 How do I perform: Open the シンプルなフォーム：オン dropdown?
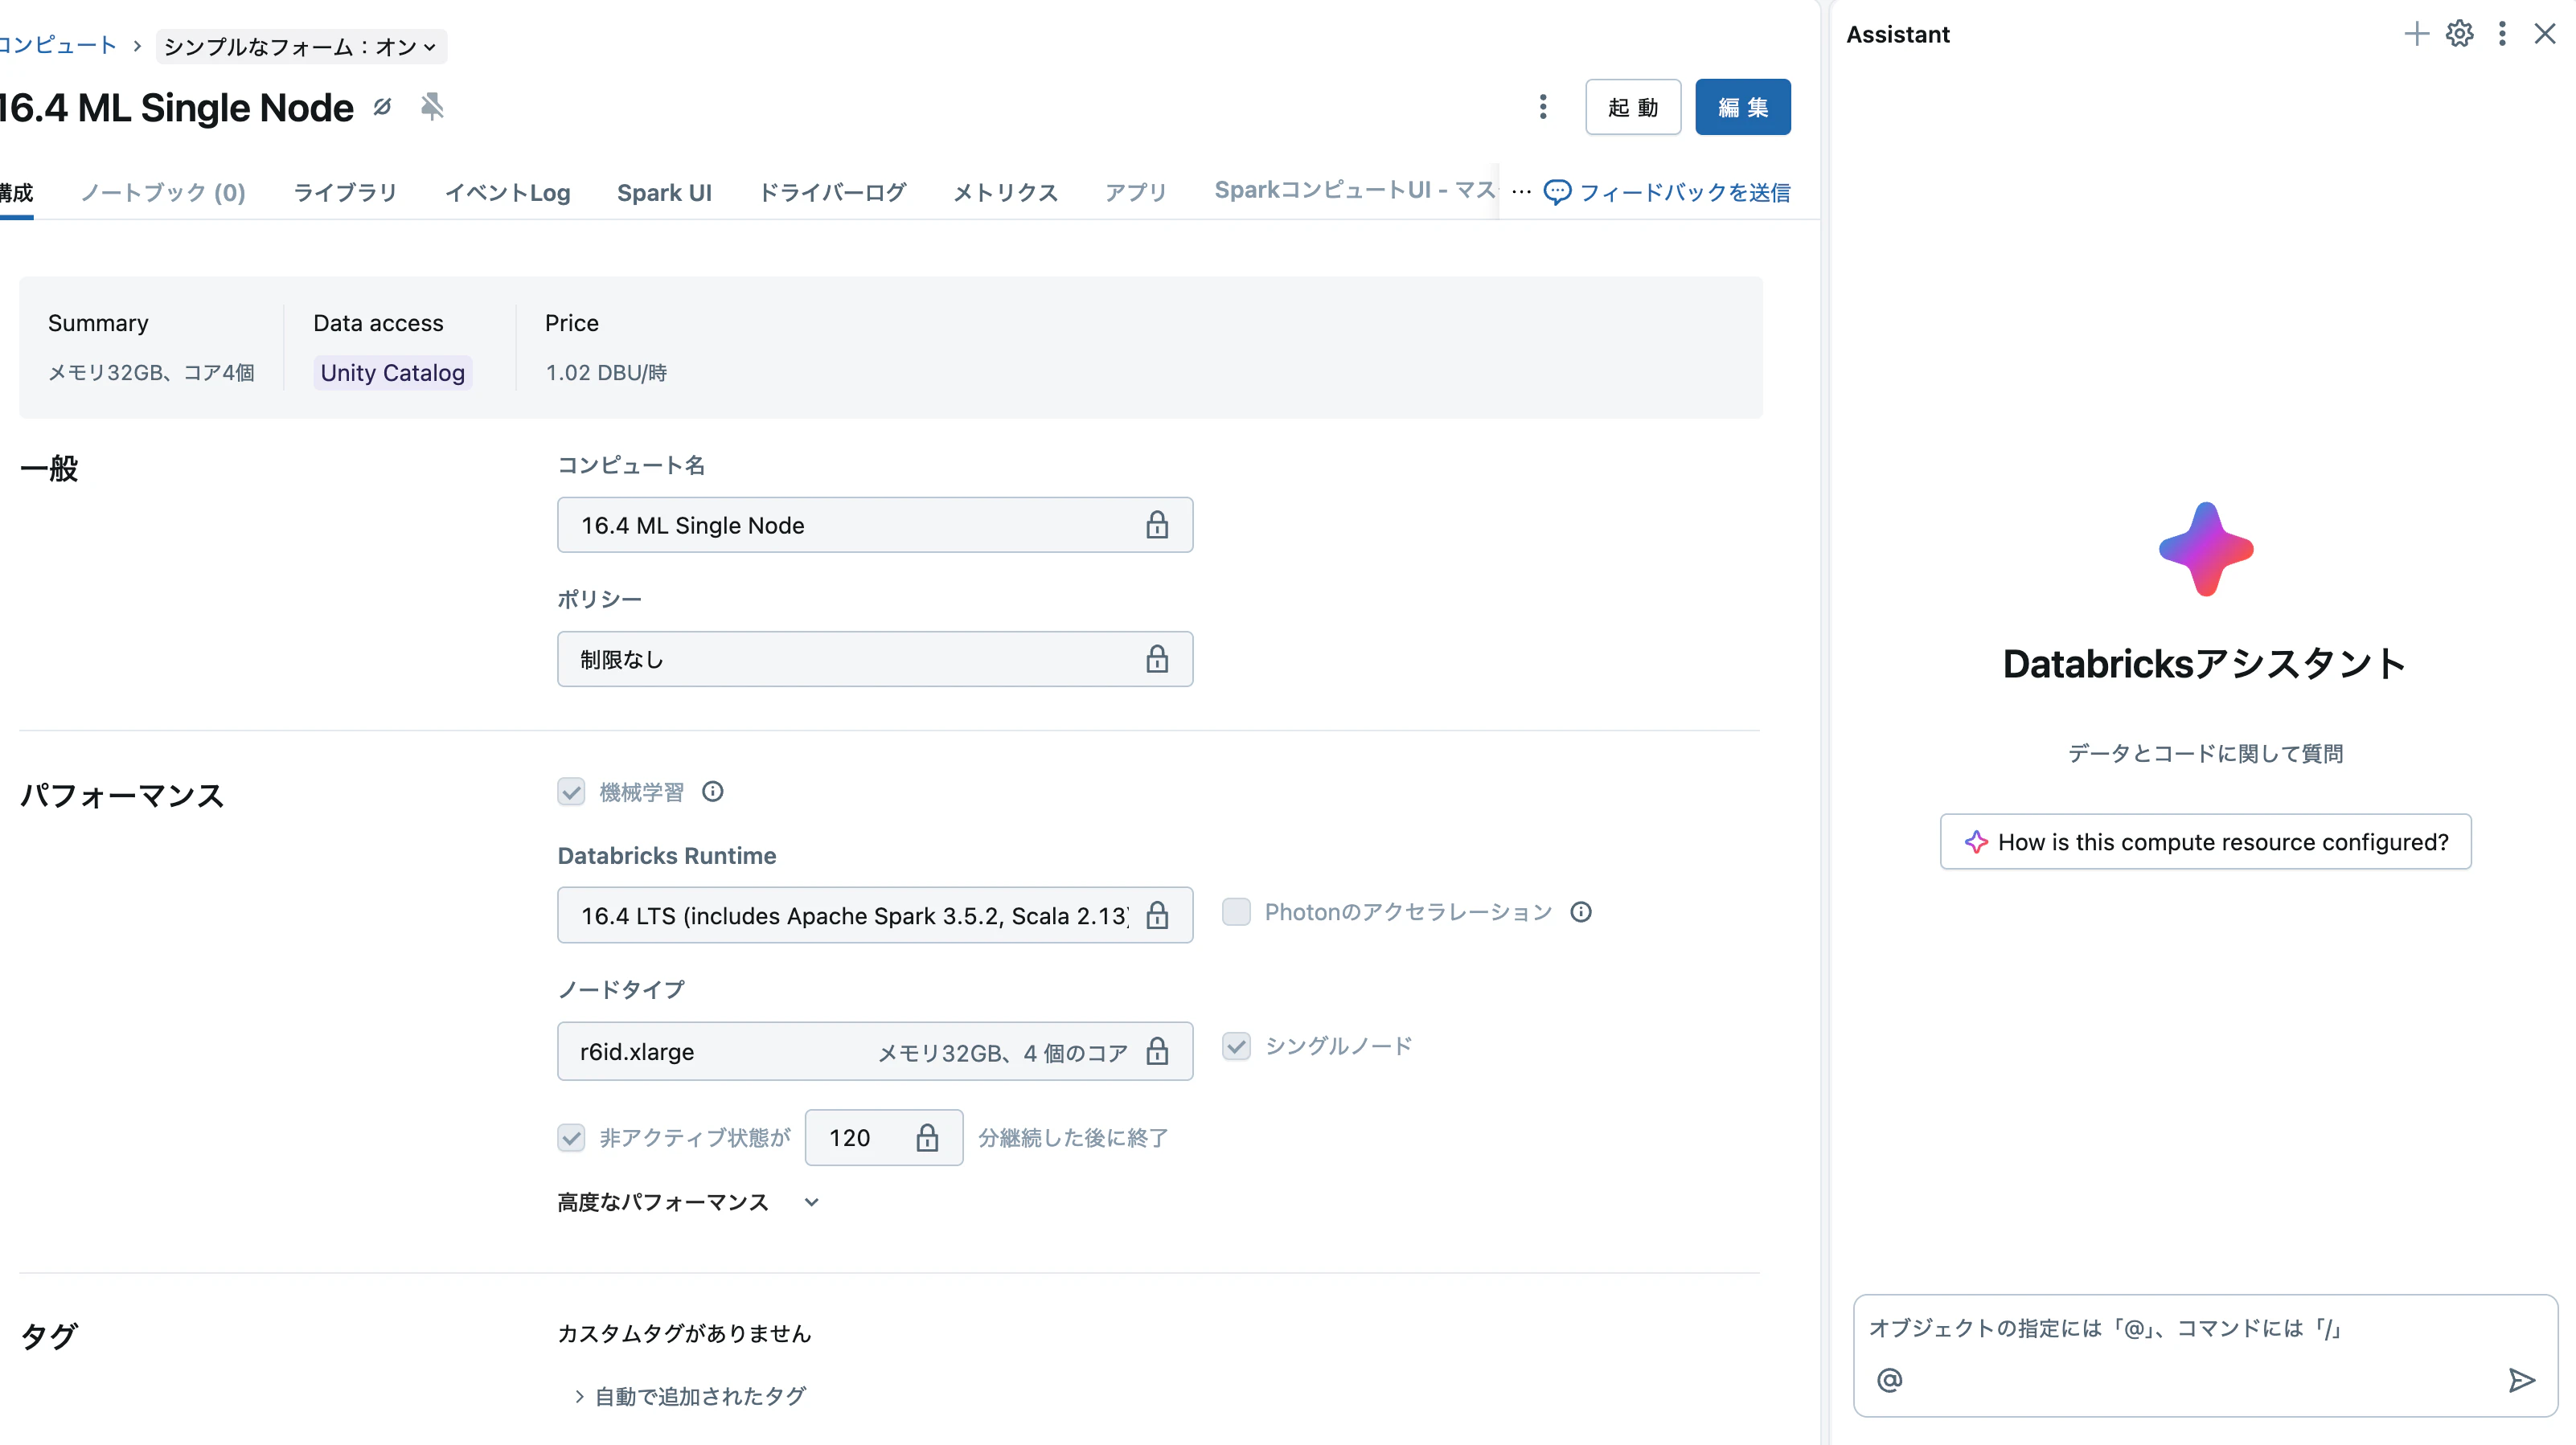click(301, 46)
